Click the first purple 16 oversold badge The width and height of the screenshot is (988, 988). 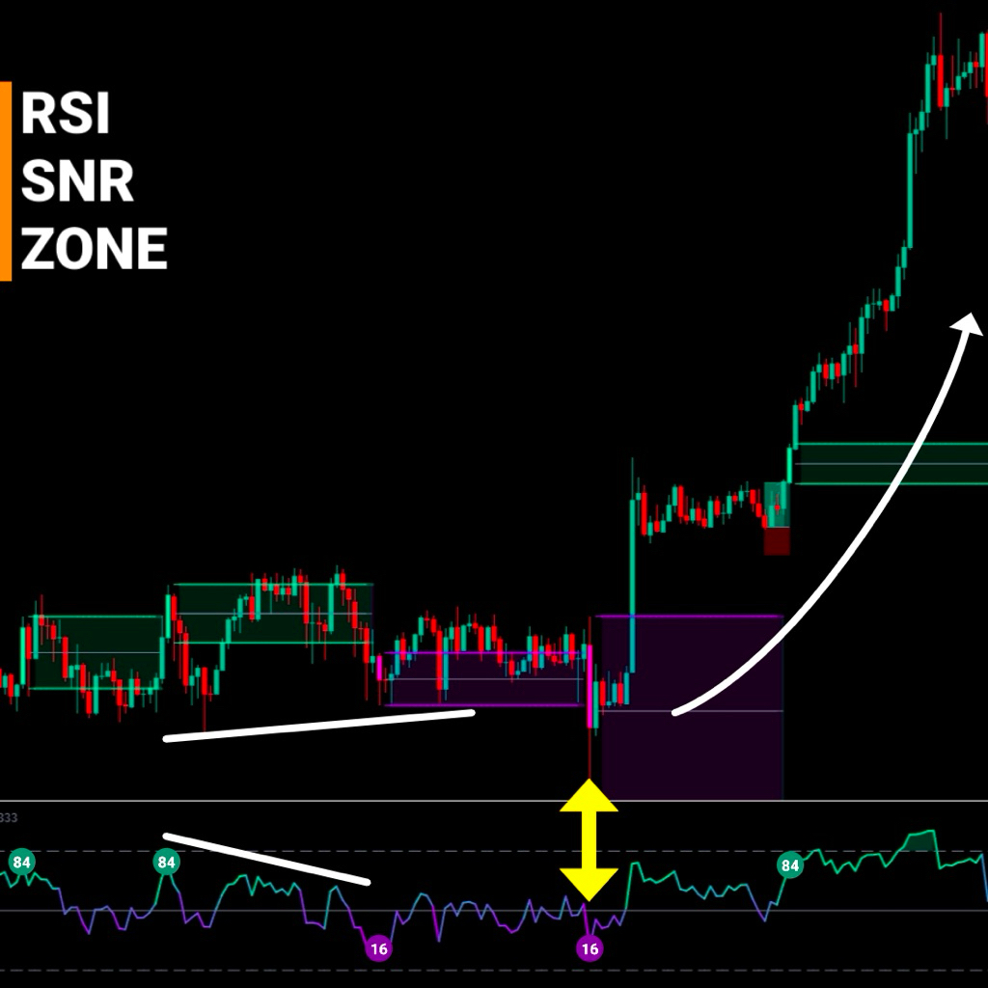(378, 949)
